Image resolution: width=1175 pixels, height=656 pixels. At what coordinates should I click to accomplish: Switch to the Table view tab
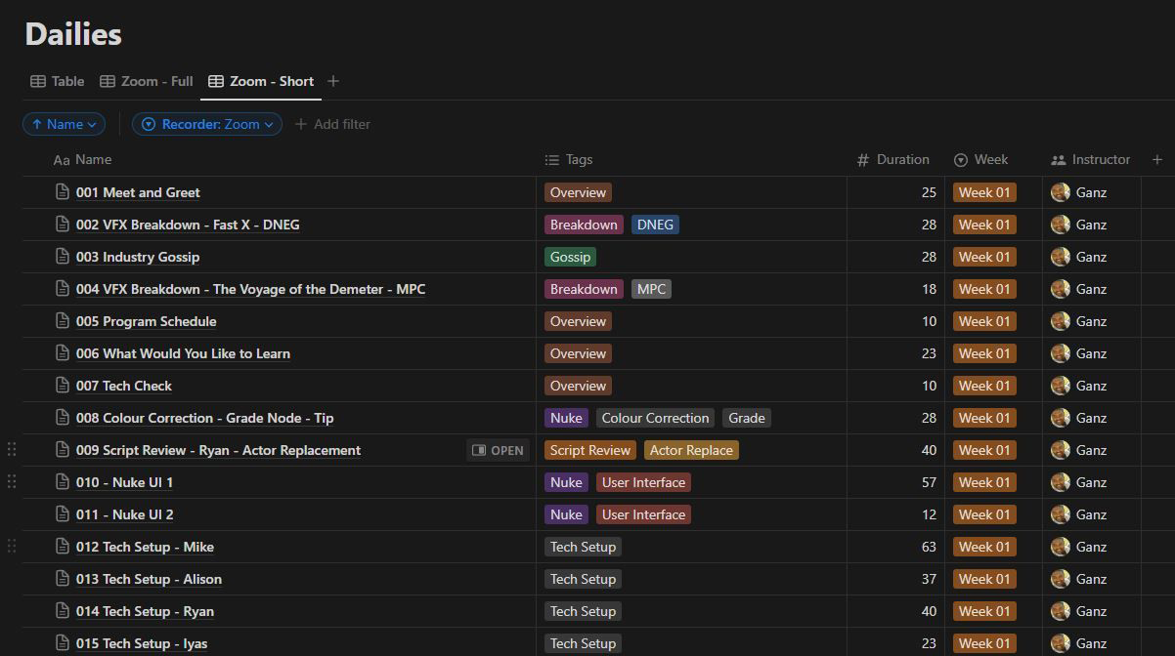tap(58, 81)
